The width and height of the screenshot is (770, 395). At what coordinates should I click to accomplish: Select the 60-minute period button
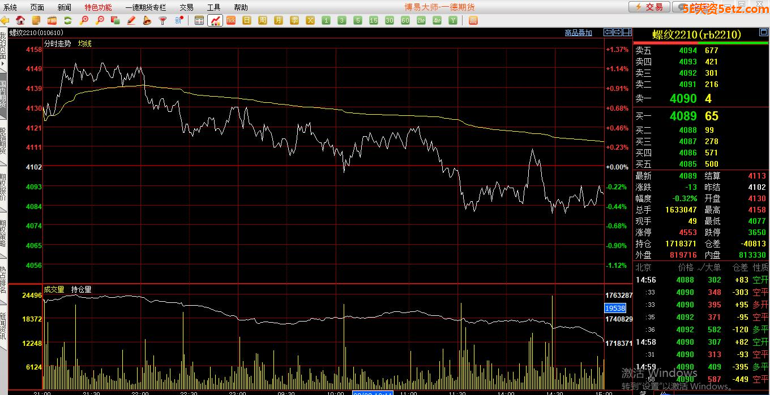[x=405, y=20]
